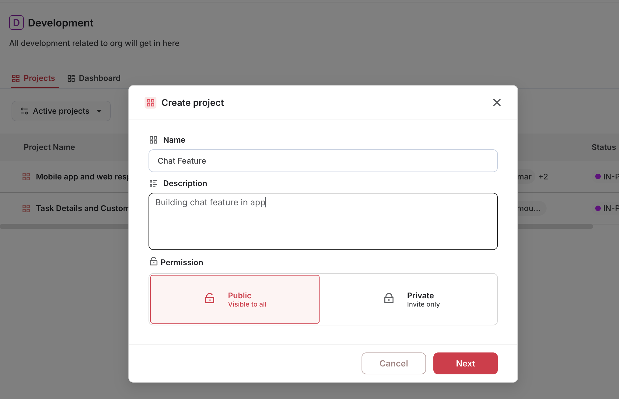This screenshot has width=619, height=399.
Task: Click the Create project grid icon
Action: [150, 103]
